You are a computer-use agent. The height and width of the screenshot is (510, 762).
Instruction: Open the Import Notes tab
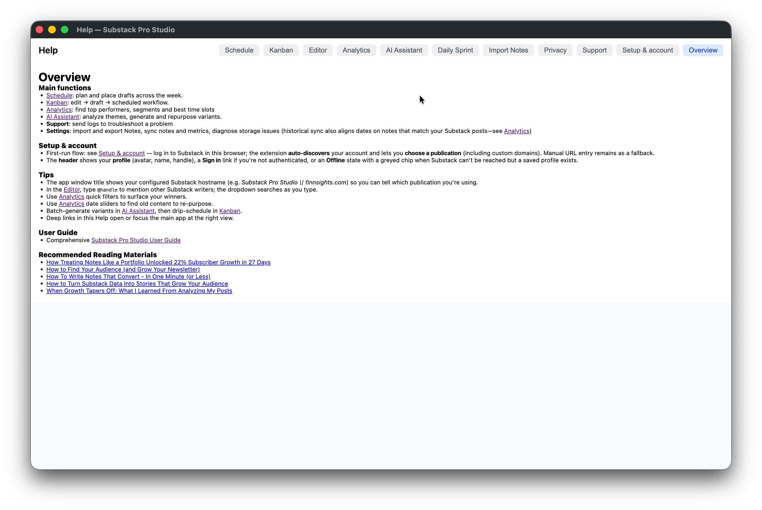click(508, 50)
